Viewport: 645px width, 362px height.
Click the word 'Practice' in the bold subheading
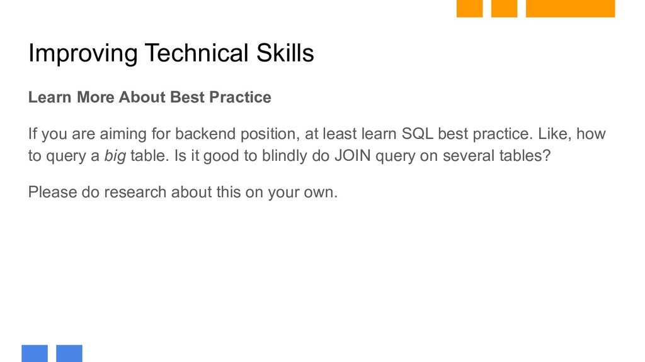240,97
